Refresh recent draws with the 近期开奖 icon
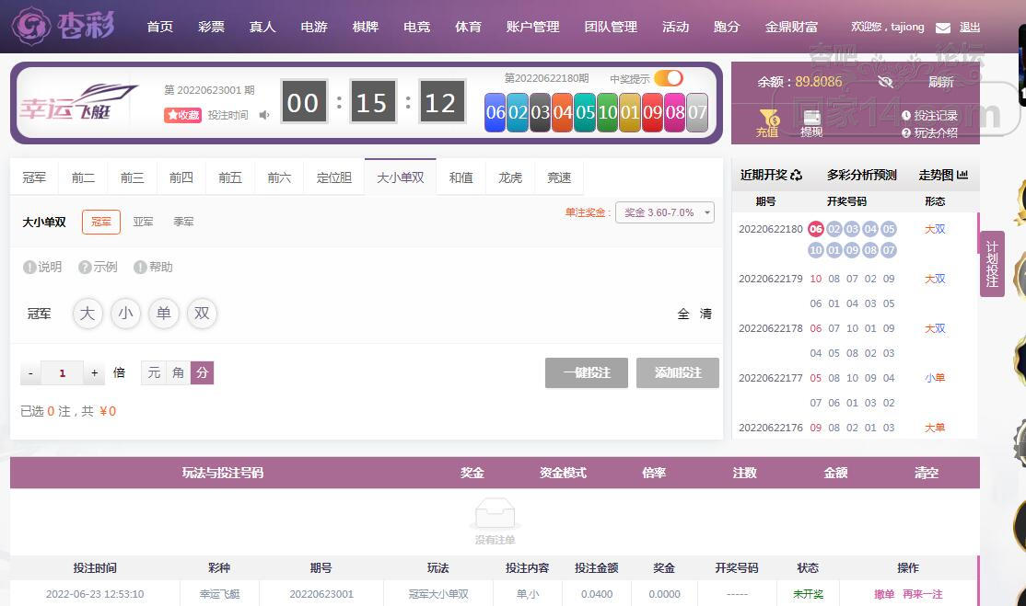This screenshot has height=606, width=1026. [x=796, y=175]
